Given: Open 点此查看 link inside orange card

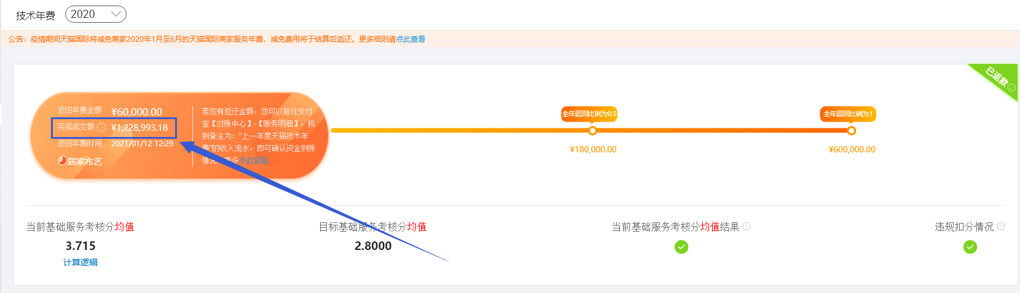Looking at the screenshot, I should (x=254, y=160).
